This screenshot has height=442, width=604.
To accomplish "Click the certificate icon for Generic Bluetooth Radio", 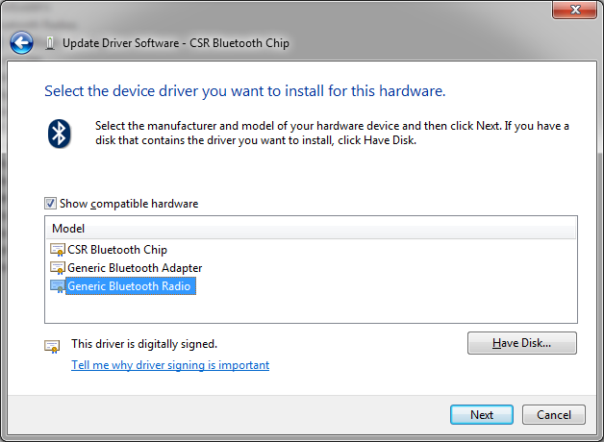I will tap(58, 286).
